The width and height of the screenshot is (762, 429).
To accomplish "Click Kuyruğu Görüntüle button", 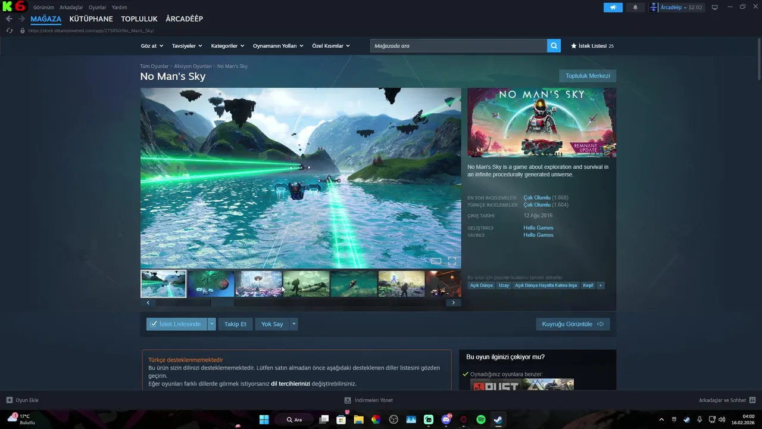I will pos(573,324).
